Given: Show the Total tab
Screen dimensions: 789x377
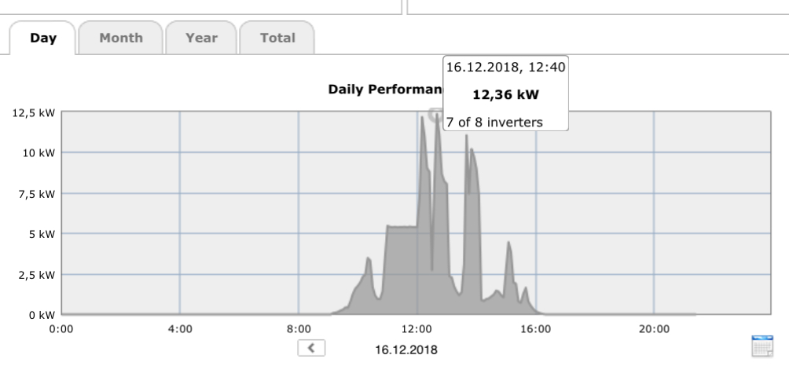Looking at the screenshot, I should tap(277, 38).
